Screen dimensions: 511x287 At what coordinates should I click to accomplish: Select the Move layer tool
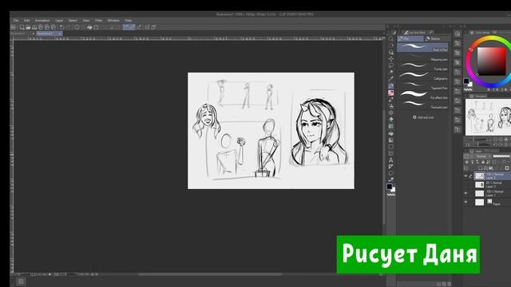click(x=390, y=59)
